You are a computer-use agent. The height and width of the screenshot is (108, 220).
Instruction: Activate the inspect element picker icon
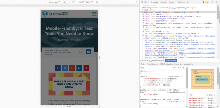(x=142, y=2)
